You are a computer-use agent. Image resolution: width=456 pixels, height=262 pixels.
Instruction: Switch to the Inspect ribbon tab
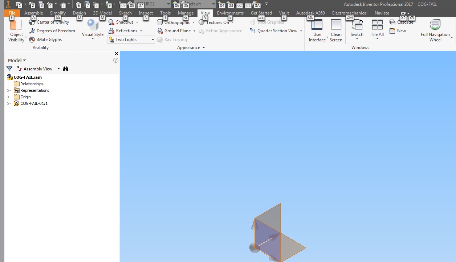146,13
